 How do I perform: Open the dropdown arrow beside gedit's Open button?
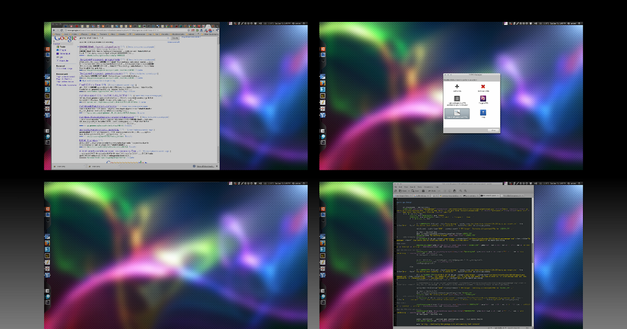click(x=409, y=191)
